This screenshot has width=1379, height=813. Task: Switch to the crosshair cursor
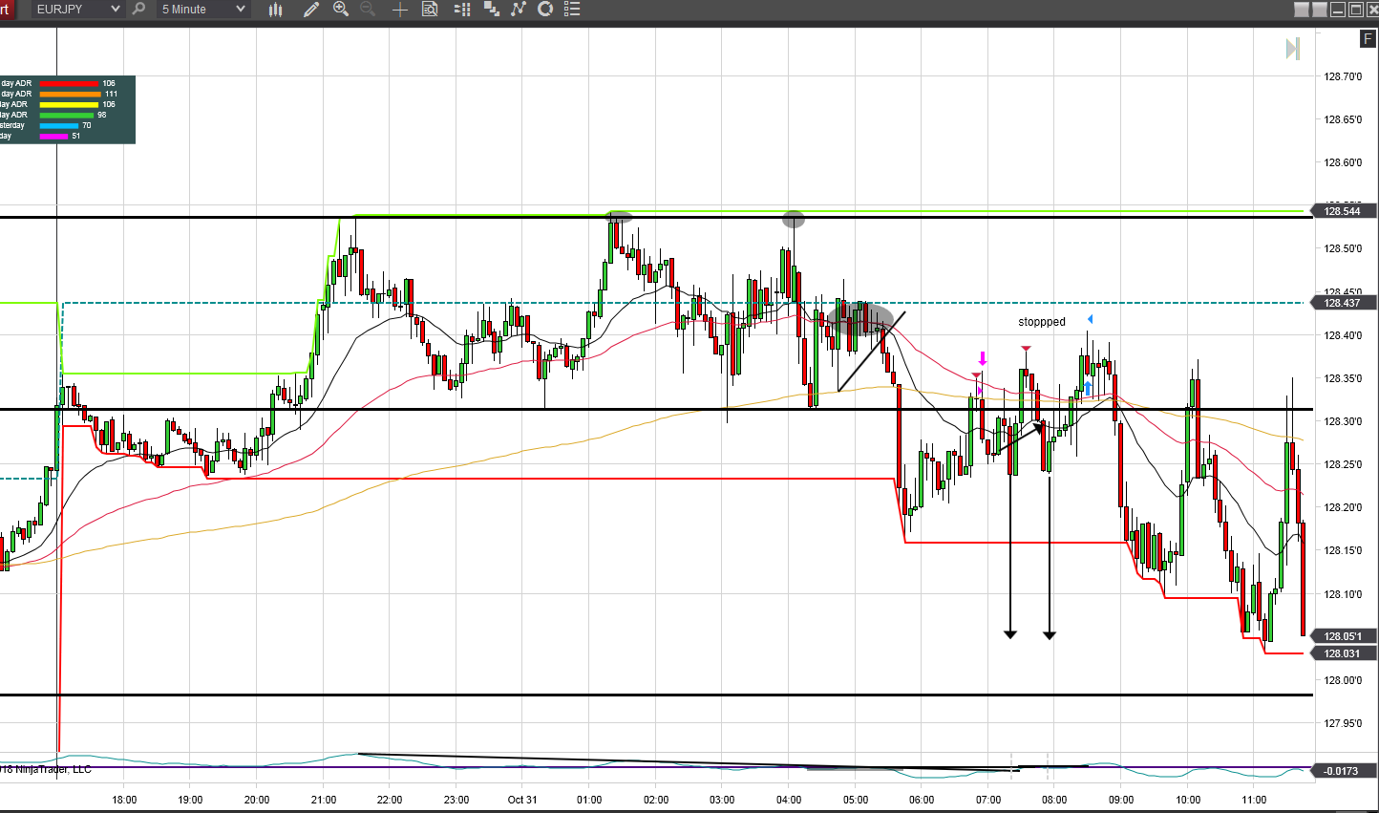(x=400, y=9)
